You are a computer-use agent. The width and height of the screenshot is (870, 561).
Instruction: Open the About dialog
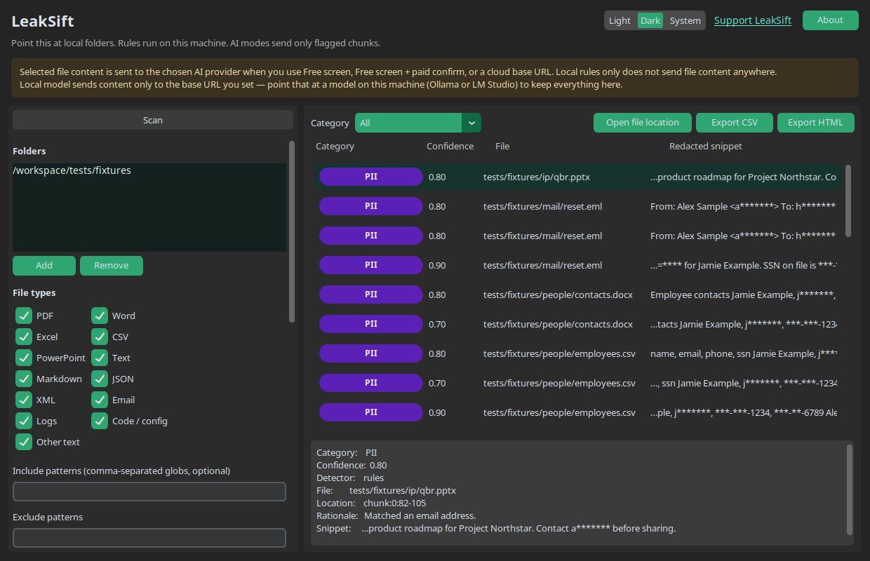pyautogui.click(x=830, y=20)
